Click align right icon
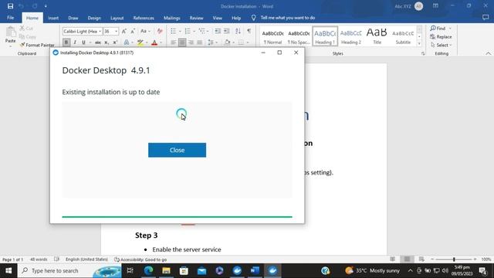494x278 pixels. (191, 42)
